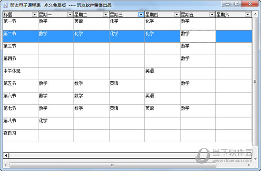Click the vertical scrollbar up arrow
The height and width of the screenshot is (171, 261).
point(255,14)
